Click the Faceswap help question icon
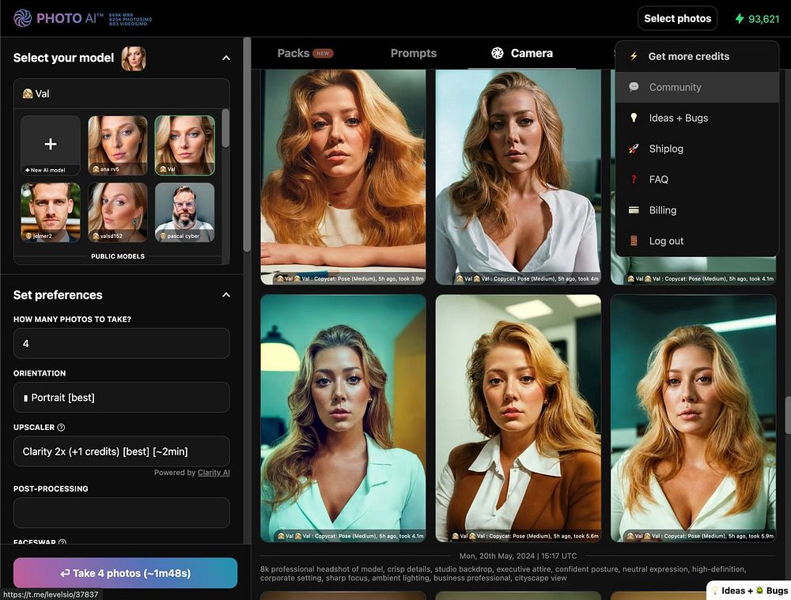 tap(62, 542)
